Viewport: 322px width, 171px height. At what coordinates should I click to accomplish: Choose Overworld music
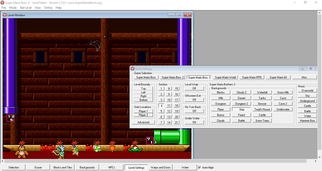click(307, 91)
